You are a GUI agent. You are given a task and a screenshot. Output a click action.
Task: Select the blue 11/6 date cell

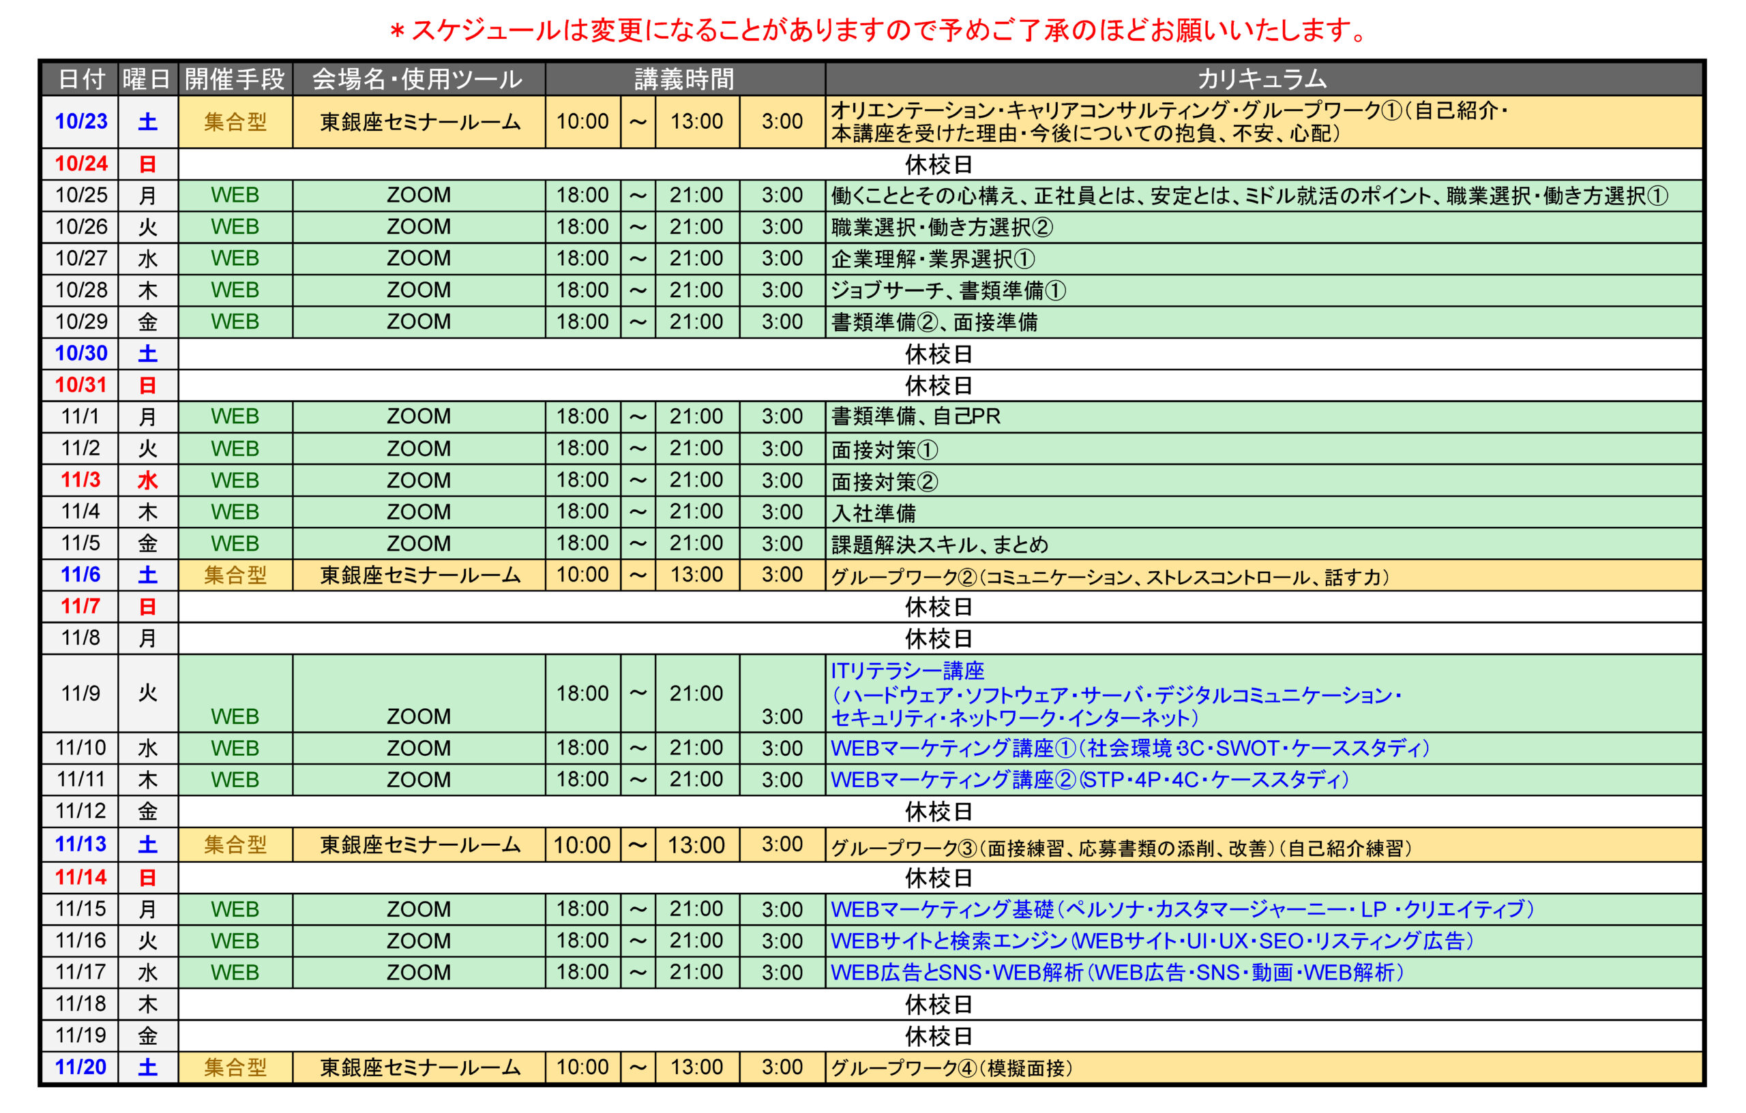(x=80, y=575)
